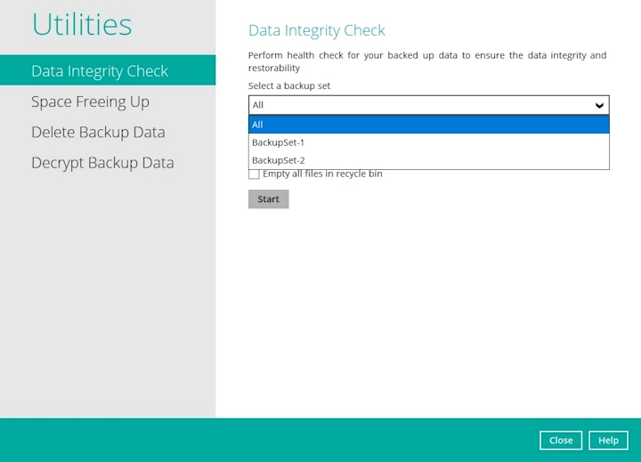641x462 pixels.
Task: Click the teal footer bar empty area
Action: point(267,440)
